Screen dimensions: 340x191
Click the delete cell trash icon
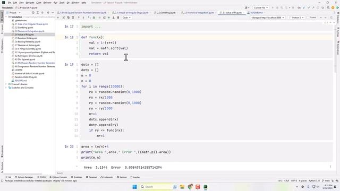click(118, 18)
